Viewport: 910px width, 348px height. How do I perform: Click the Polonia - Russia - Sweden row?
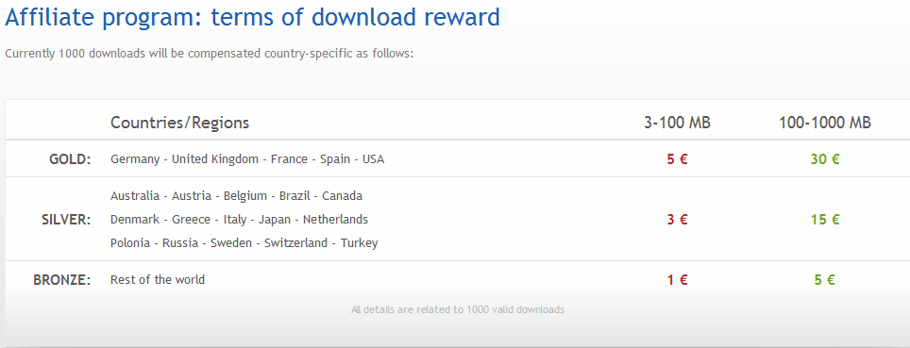[244, 243]
